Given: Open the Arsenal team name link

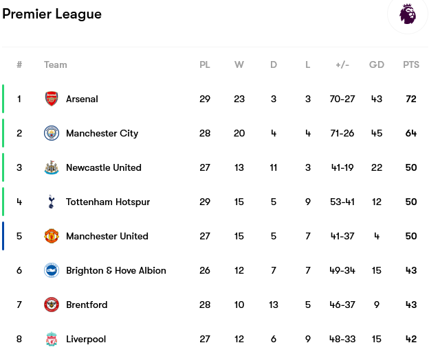Looking at the screenshot, I should point(82,99).
